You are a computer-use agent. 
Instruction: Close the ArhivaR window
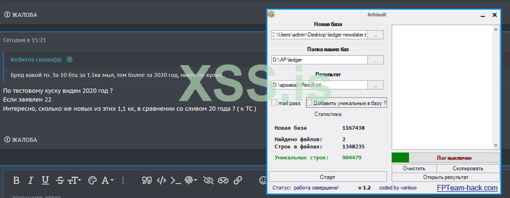click(495, 15)
